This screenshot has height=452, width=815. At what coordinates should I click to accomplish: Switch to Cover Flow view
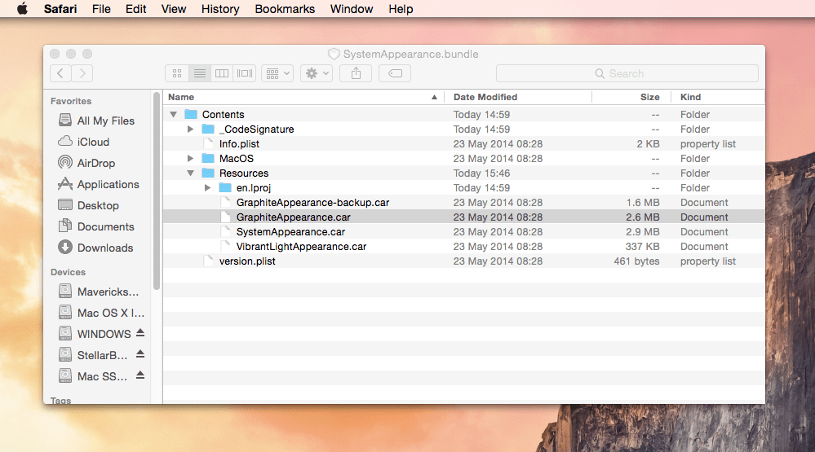245,73
